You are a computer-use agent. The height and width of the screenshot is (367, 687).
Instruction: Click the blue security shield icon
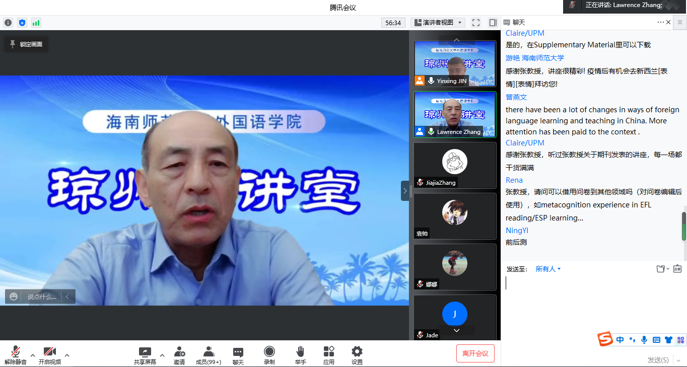tap(22, 23)
